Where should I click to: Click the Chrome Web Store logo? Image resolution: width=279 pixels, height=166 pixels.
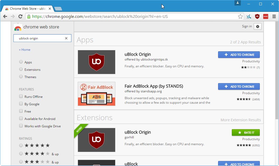click(18, 27)
